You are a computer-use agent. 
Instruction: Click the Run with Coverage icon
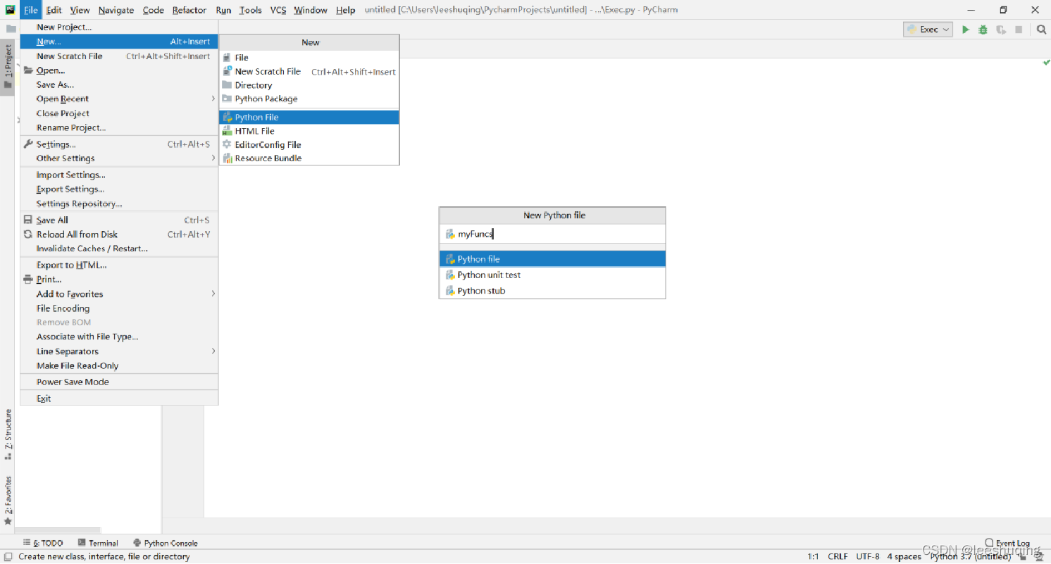[1000, 30]
